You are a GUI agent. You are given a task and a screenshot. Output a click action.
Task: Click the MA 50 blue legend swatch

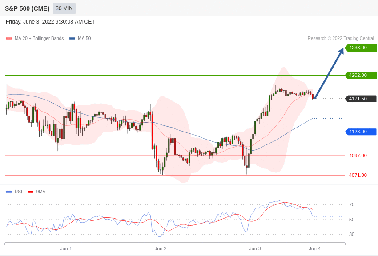72,38
